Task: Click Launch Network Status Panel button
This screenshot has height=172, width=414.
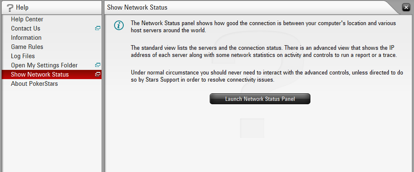Action: coord(260,99)
